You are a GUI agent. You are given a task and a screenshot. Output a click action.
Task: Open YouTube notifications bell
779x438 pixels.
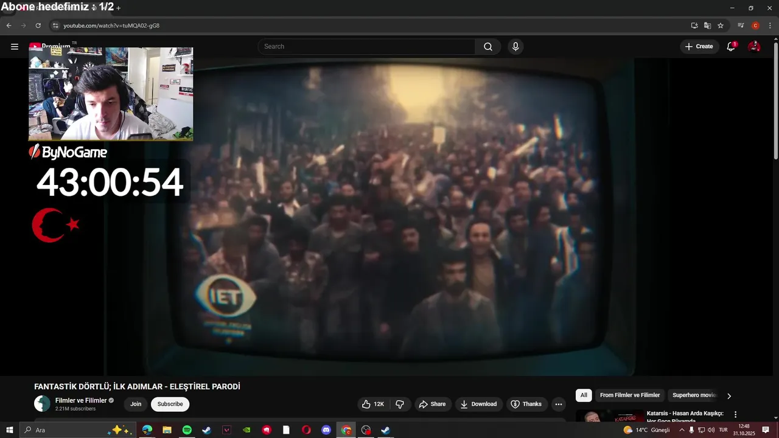click(731, 47)
